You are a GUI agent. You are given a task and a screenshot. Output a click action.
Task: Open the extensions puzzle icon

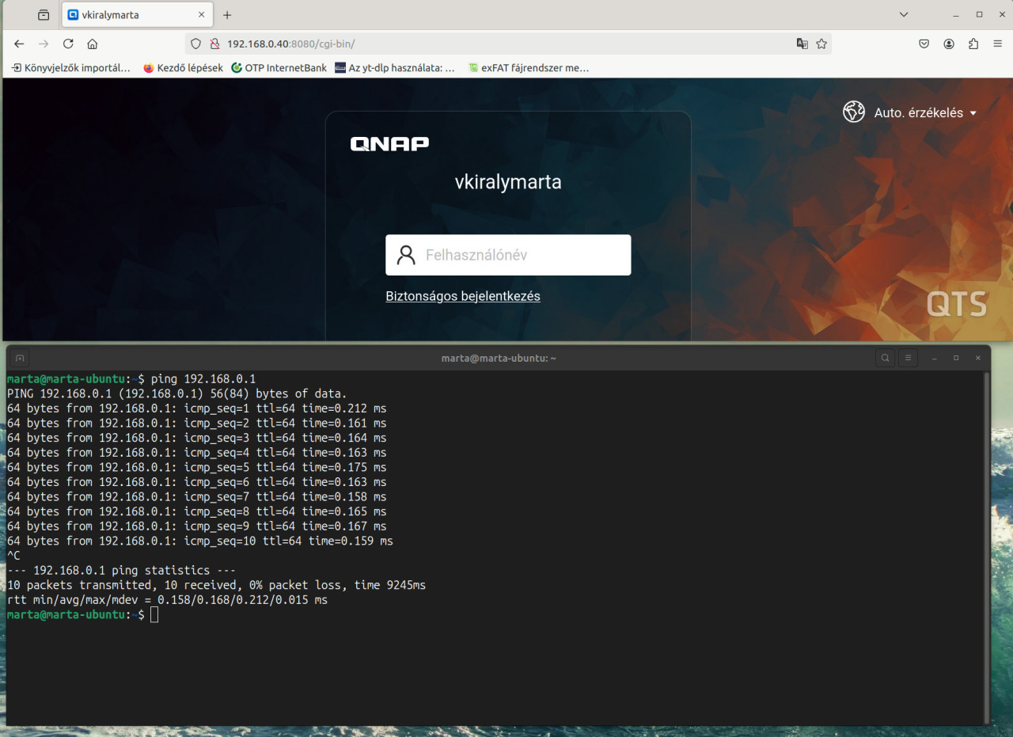(973, 44)
